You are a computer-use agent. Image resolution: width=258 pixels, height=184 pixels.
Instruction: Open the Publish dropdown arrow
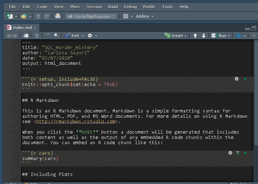click(x=244, y=36)
